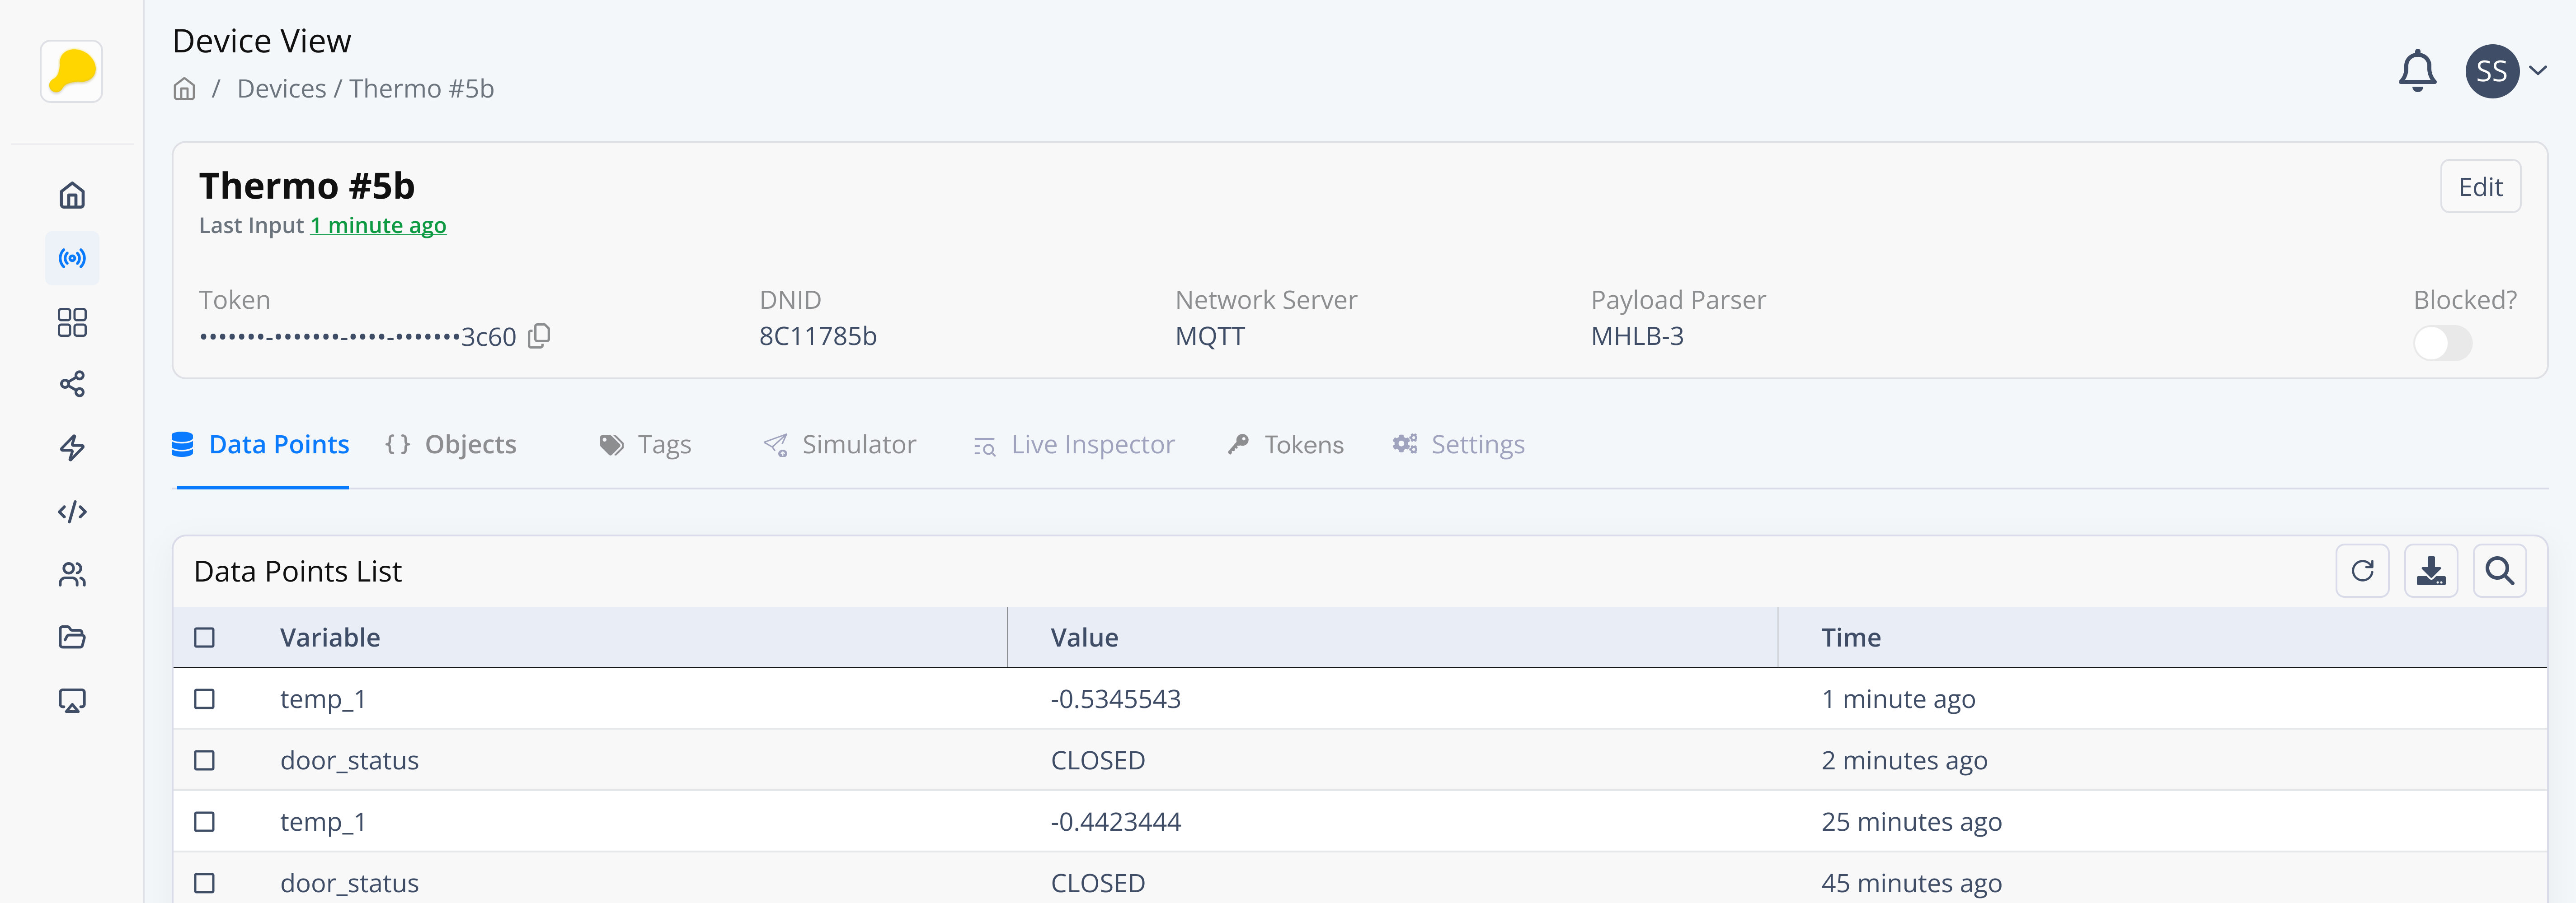The width and height of the screenshot is (2576, 903).
Task: Click the home breadcrumb icon
Action: [x=184, y=90]
